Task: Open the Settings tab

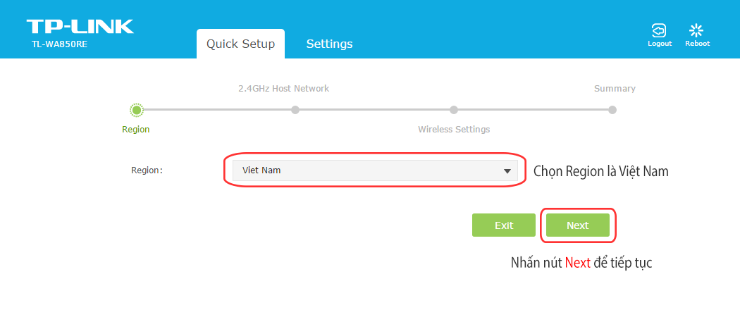Action: tap(329, 44)
